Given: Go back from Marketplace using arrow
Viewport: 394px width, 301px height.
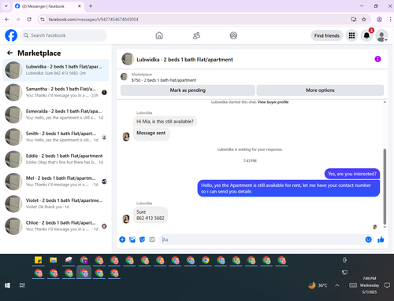Looking at the screenshot, I should [10, 53].
